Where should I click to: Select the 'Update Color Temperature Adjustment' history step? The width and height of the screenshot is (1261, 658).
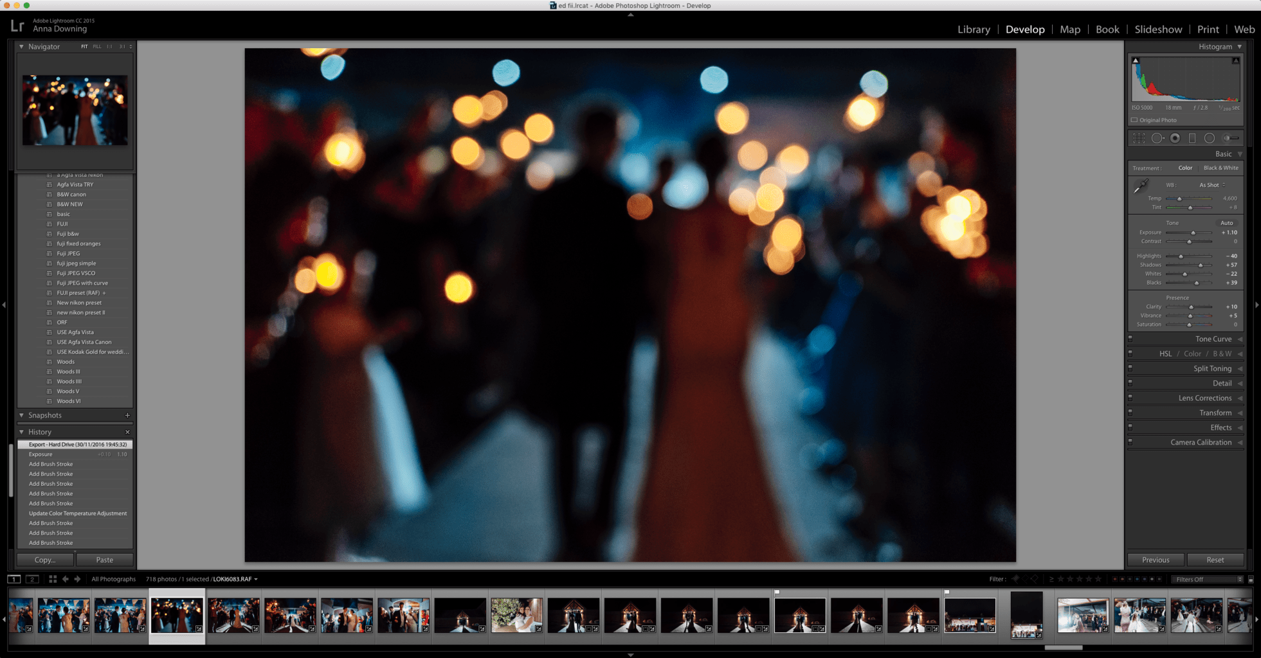[x=78, y=513]
